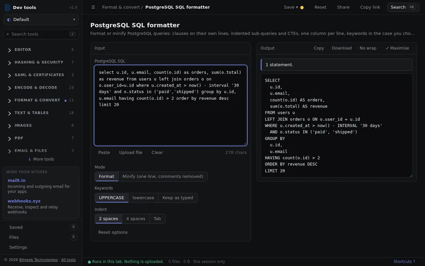Click the magnifier icon in Search tools
Image resolution: width=425 pixels, height=266 pixels.
pyautogui.click(x=8, y=34)
